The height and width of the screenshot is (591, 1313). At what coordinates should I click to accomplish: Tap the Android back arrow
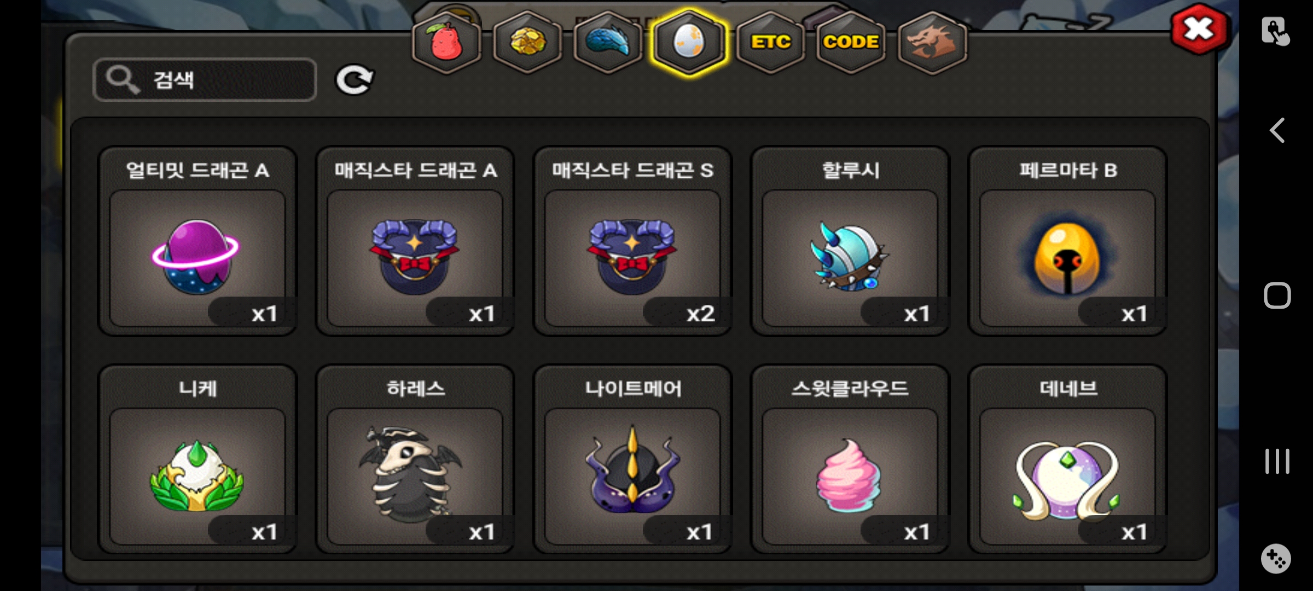point(1277,130)
